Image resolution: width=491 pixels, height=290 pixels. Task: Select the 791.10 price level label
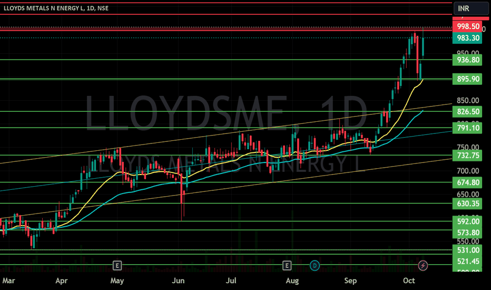coord(467,128)
